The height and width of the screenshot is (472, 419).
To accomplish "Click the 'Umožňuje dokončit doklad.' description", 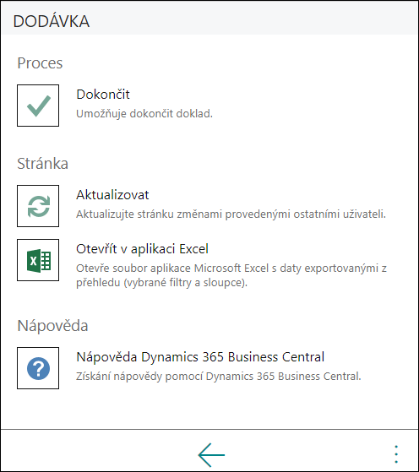I will pyautogui.click(x=144, y=114).
